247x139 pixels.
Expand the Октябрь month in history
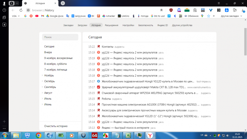click(42, 81)
